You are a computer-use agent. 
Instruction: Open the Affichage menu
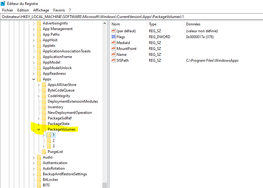41,10
